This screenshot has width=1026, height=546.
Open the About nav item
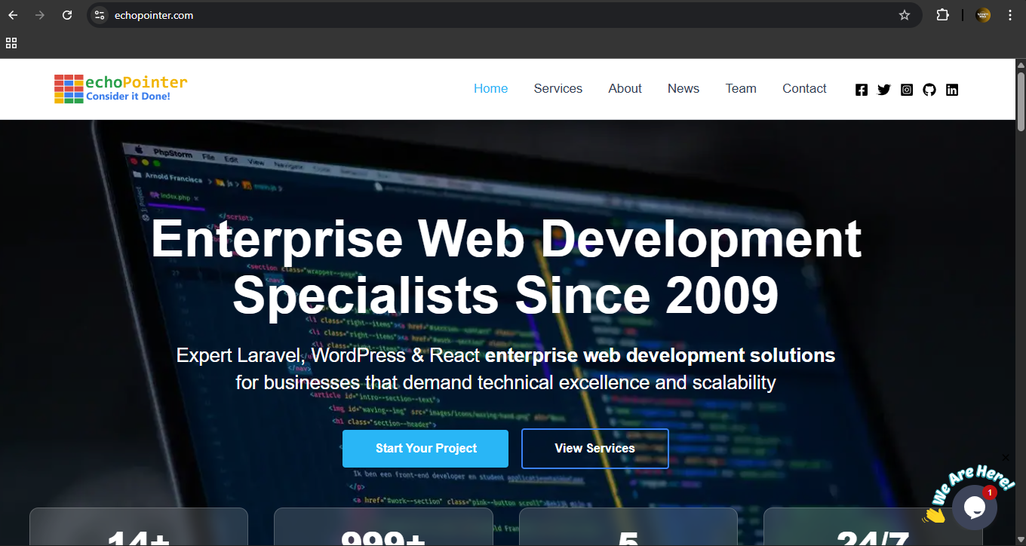(625, 88)
